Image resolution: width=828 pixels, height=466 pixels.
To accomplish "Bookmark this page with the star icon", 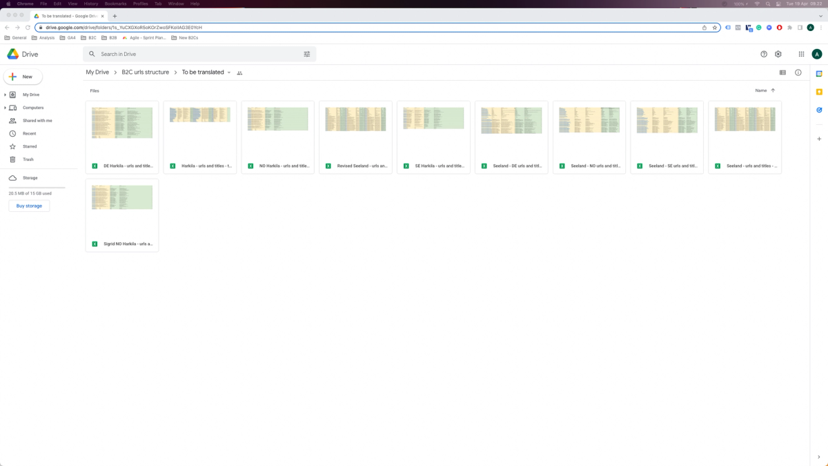I will click(715, 28).
